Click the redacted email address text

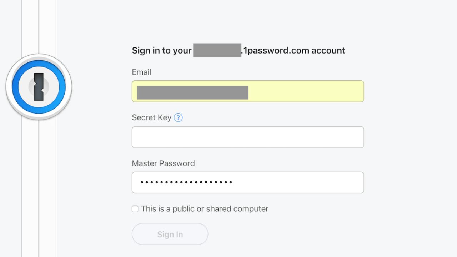[193, 92]
